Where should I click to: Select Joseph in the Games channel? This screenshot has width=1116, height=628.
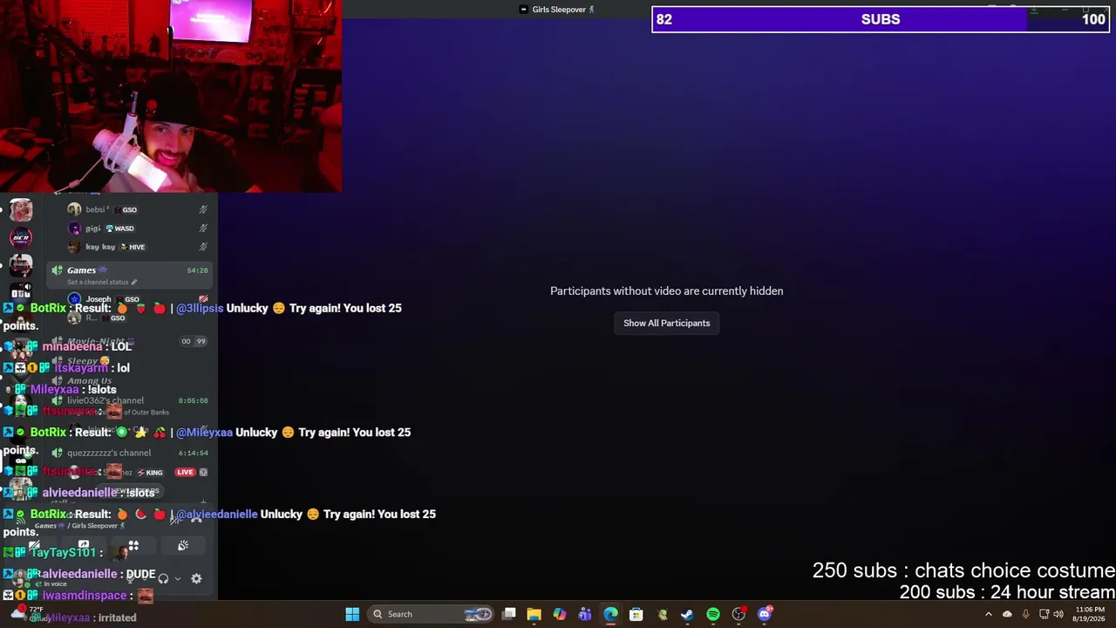tap(138, 299)
